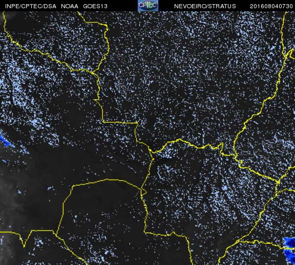Click the isolated light-blue fog blob south of the wavy border
This screenshot has width=295, height=265.
(x=225, y=188)
